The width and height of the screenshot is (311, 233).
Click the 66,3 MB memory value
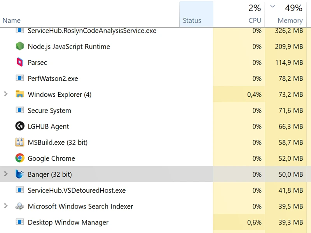[x=291, y=127]
